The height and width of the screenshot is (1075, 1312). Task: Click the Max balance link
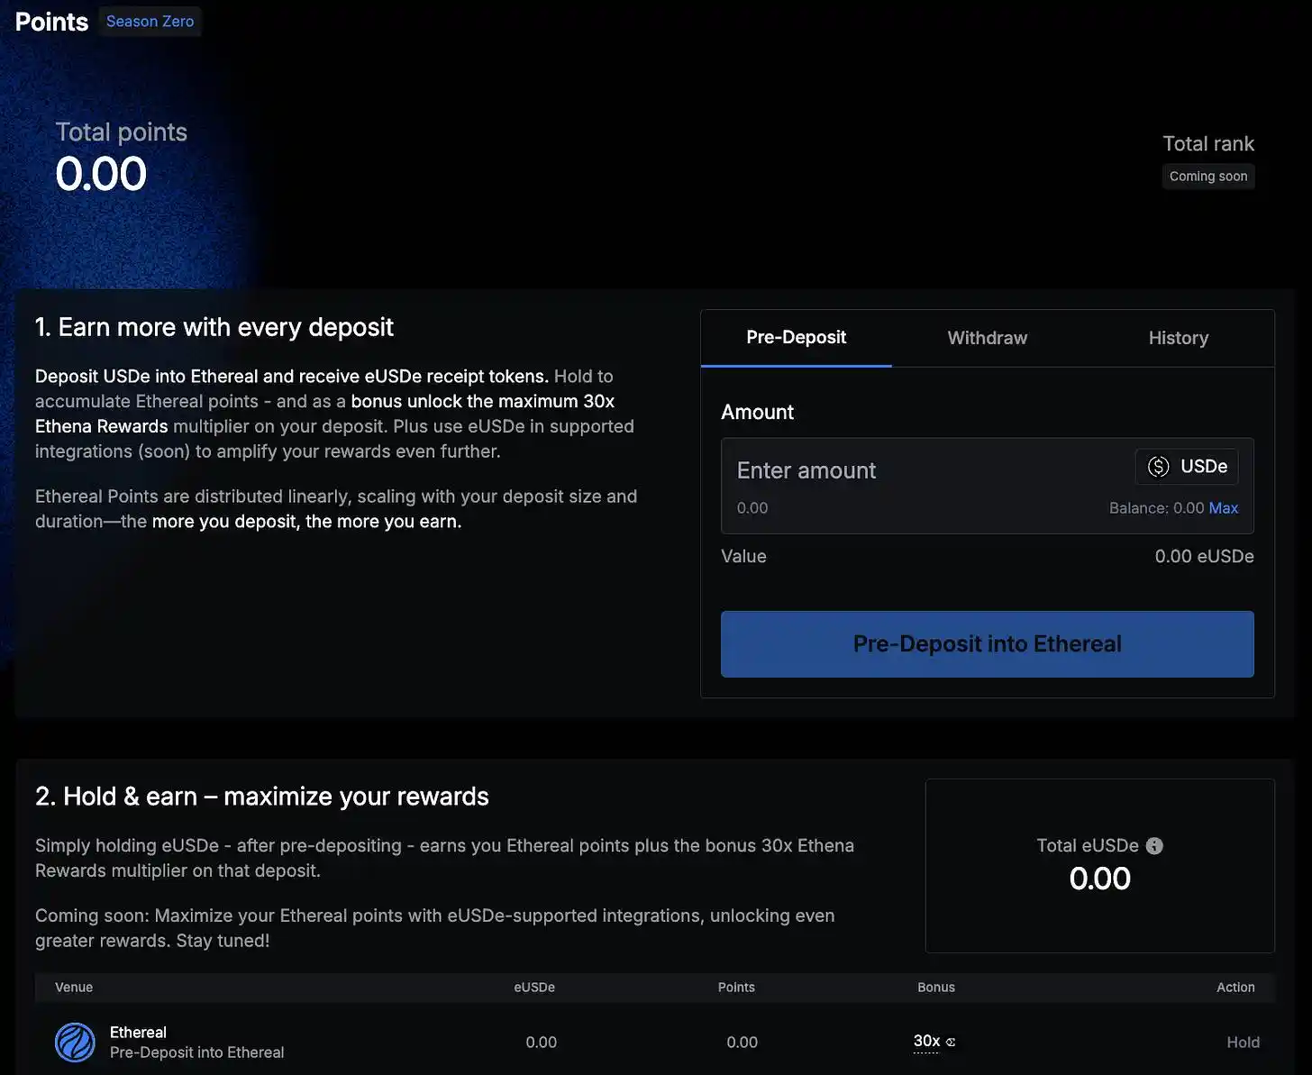point(1223,508)
